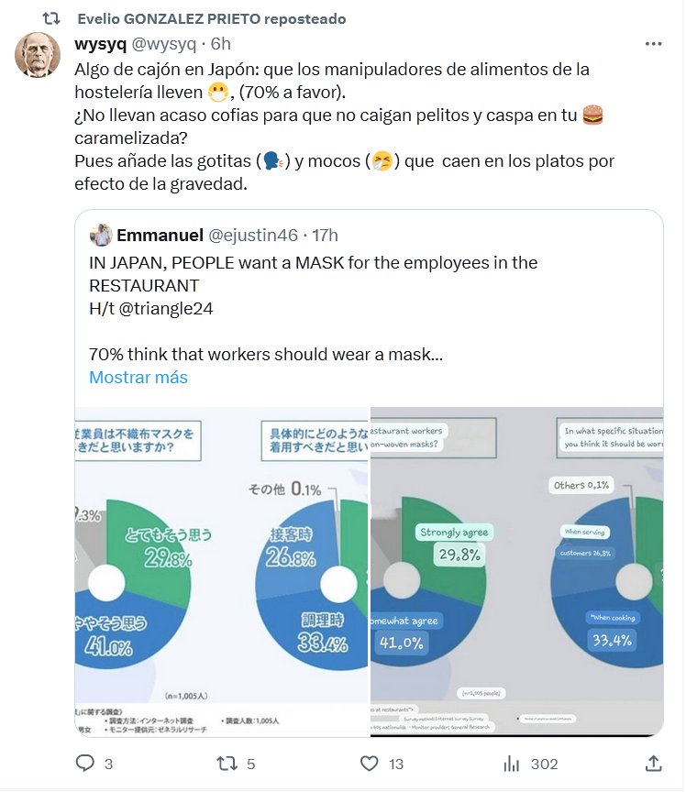The height and width of the screenshot is (792, 686).
Task: Open wysyq display name profile
Action: tap(100, 43)
